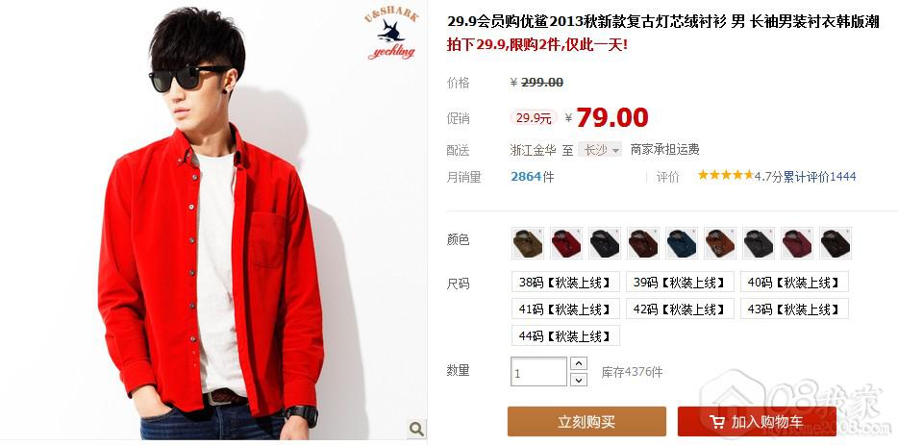Open the 累计评价1444 reviews link
The width and height of the screenshot is (898, 445).
(819, 177)
